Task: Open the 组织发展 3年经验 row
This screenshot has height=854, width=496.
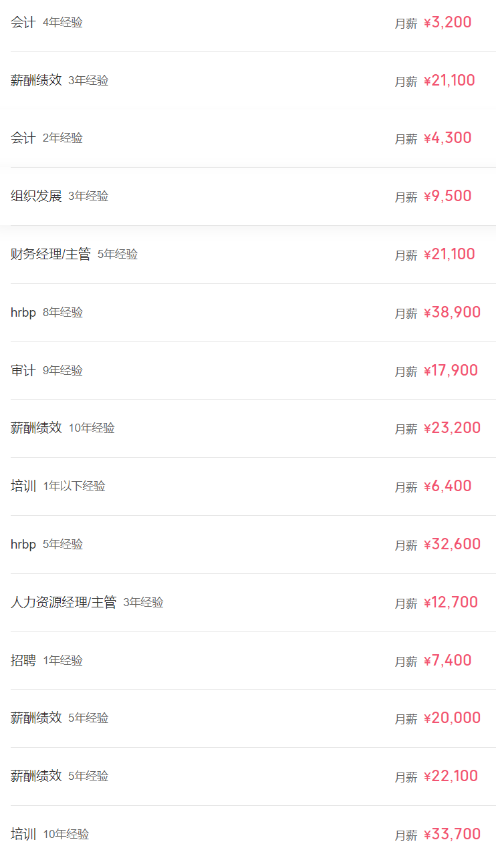Action: click(36, 196)
